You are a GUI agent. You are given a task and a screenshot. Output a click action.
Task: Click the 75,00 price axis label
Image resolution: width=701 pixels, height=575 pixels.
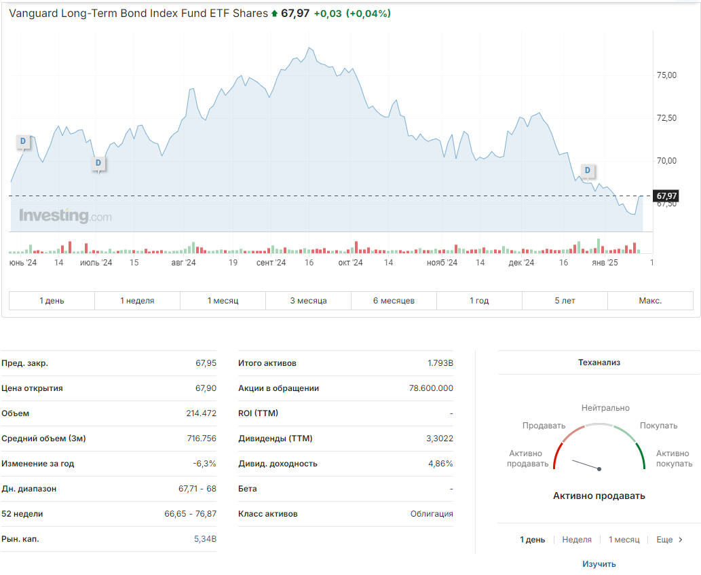[666, 75]
